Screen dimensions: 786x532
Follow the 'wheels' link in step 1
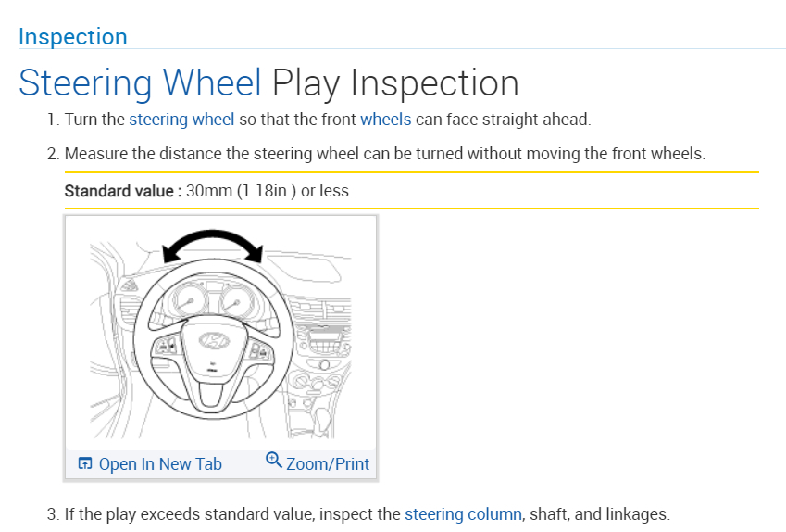click(385, 120)
